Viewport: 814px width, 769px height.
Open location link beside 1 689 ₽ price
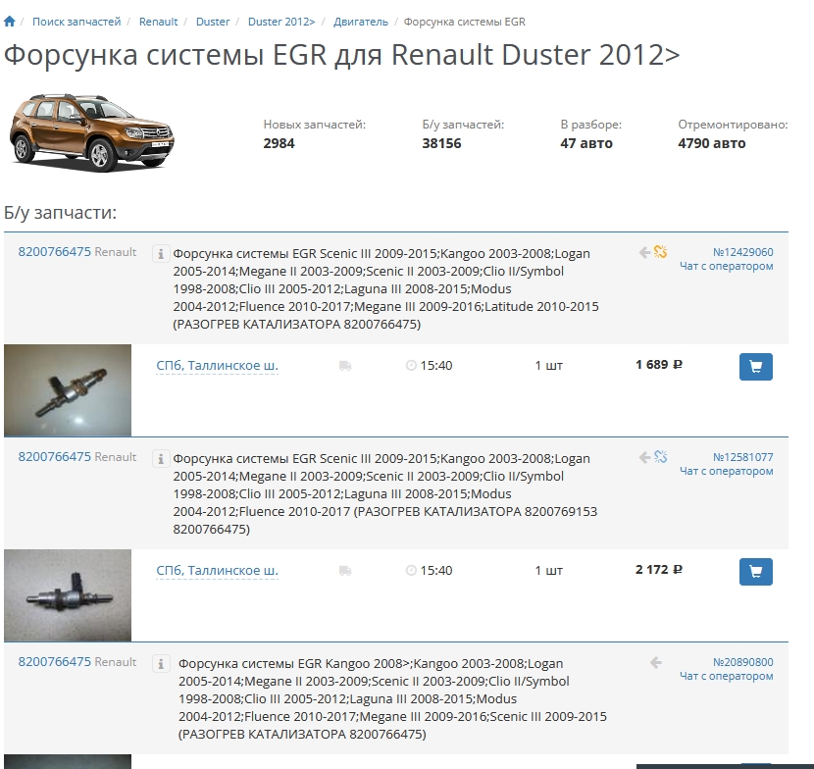tap(217, 366)
